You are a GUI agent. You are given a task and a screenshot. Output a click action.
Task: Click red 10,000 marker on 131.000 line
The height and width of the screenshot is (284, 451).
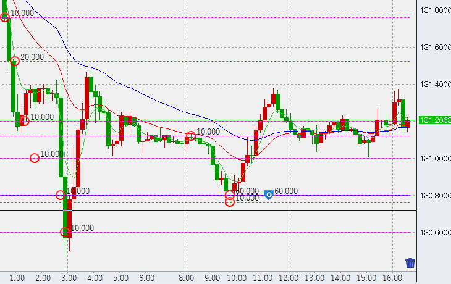pos(35,158)
